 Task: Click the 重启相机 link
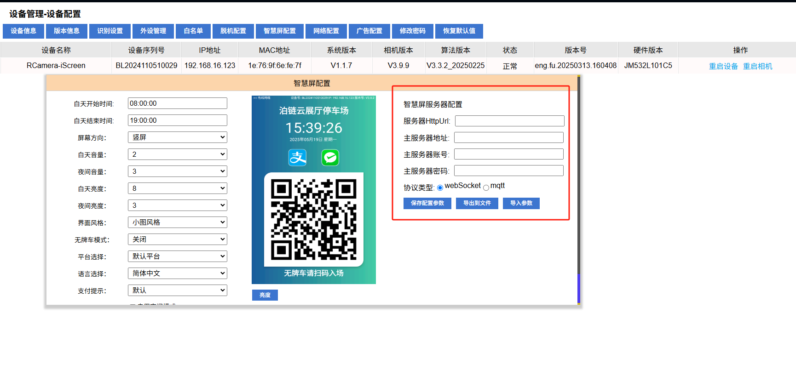tap(758, 66)
